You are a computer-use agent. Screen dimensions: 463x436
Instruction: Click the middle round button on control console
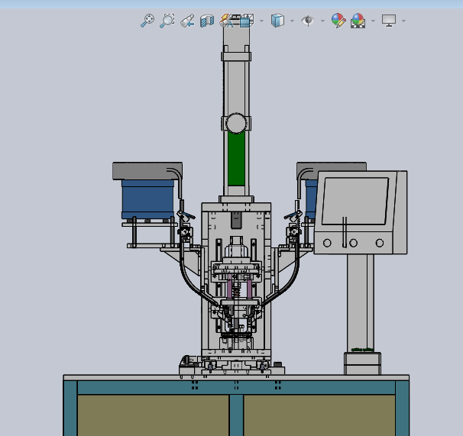tap(353, 243)
